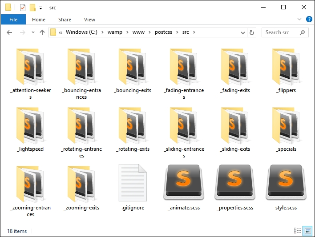Show hidden parent path double chevron
Viewport: 315px width, 237px height.
[x=61, y=32]
